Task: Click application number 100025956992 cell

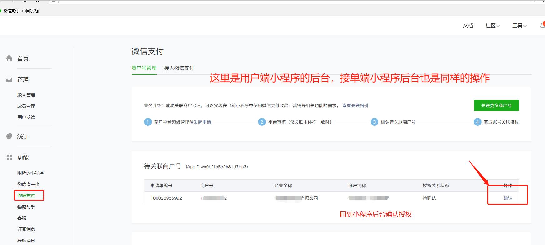Action: pyautogui.click(x=166, y=198)
